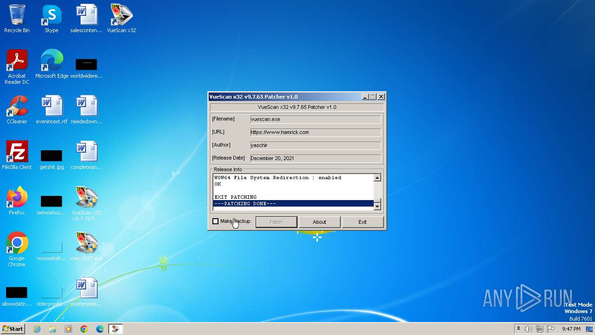
Task: Click the Filename field showing vuescan.exe
Action: tap(316, 119)
